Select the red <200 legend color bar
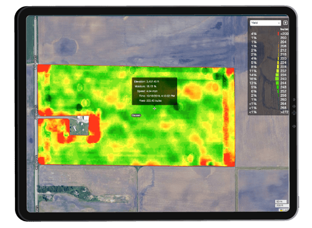Viewport: 312px width, 228px height. 278,34
